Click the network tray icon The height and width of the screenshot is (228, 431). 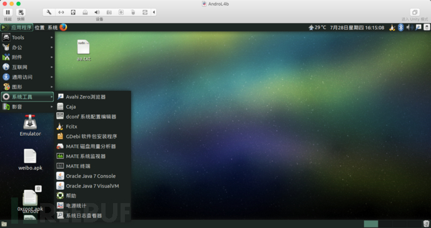pyautogui.click(x=418, y=27)
